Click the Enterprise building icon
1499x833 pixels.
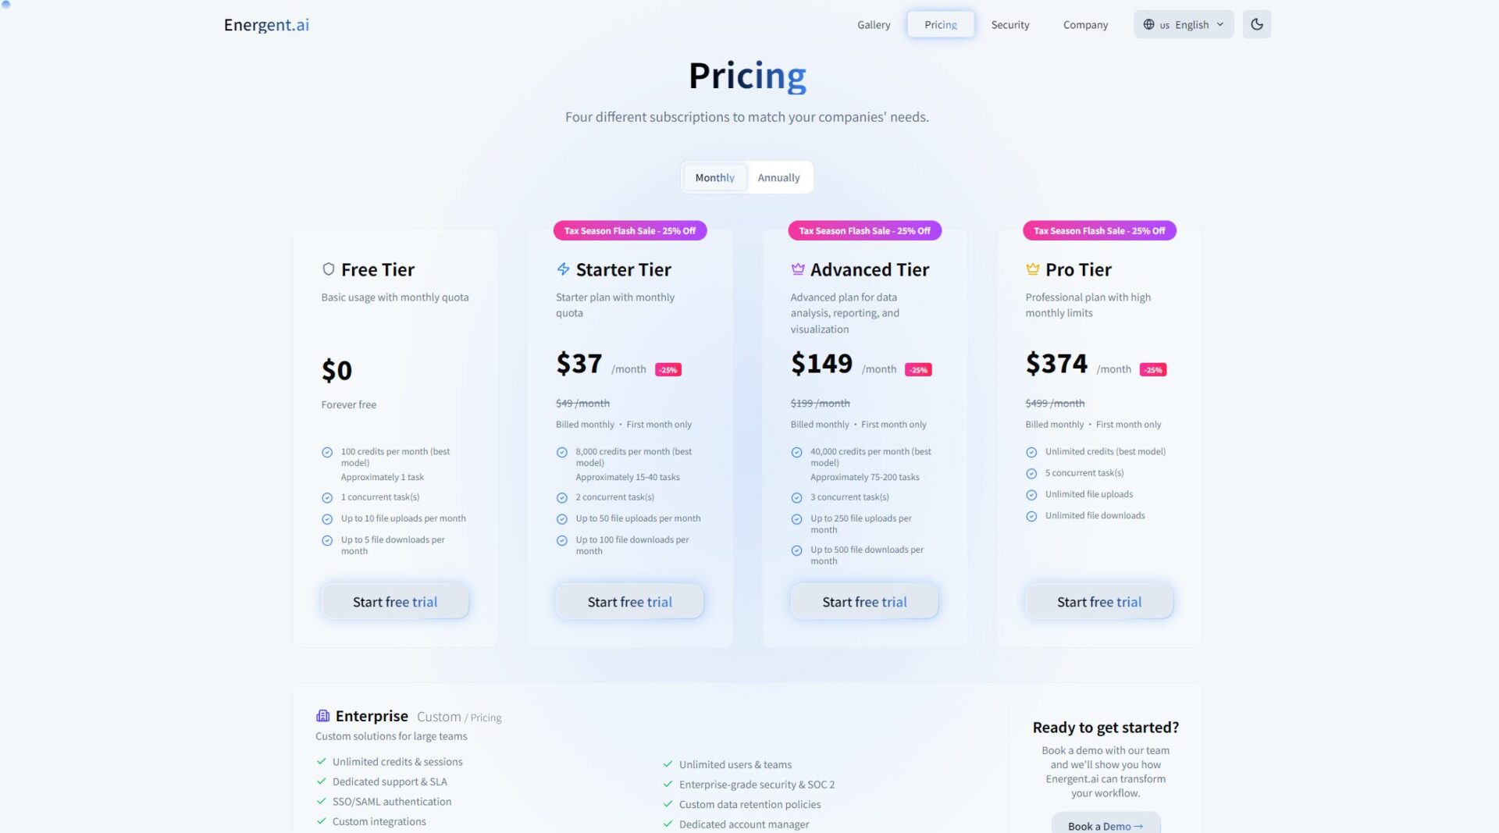(322, 716)
